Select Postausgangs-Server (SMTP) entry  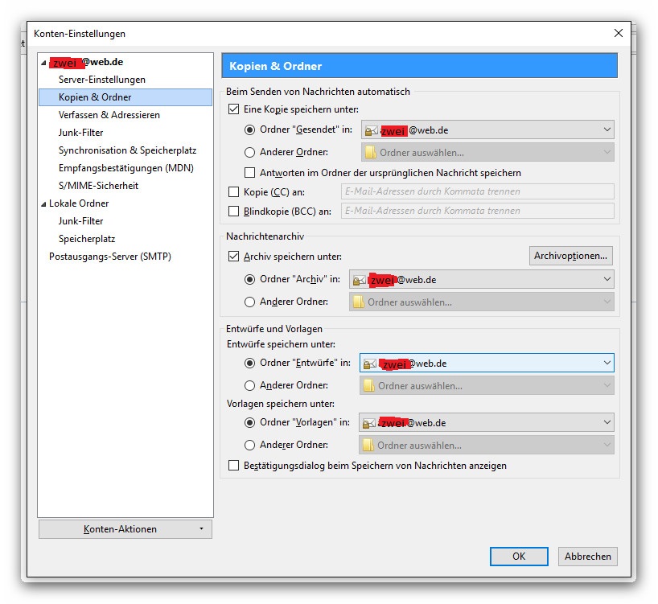click(x=110, y=257)
